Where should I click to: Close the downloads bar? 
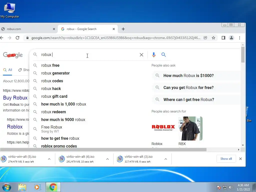coord(240,159)
